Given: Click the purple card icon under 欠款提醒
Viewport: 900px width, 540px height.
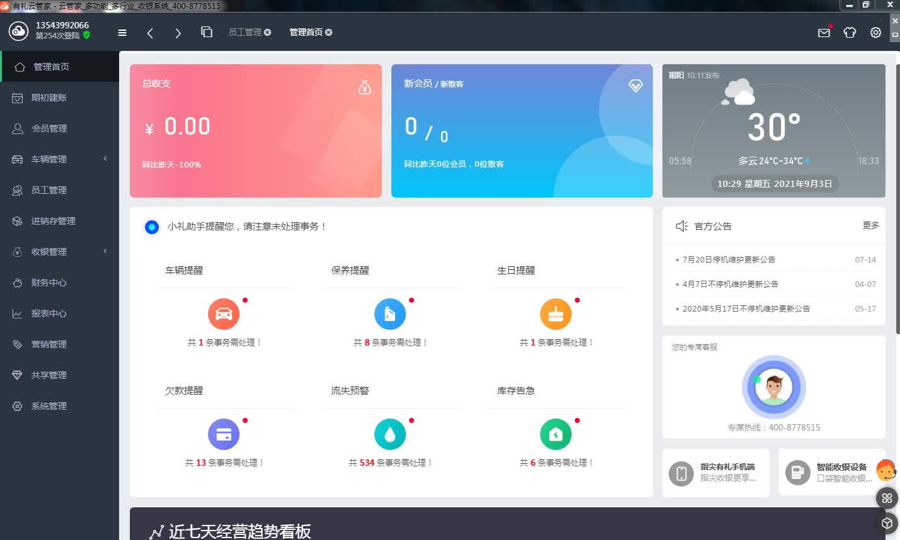Looking at the screenshot, I should click(224, 434).
